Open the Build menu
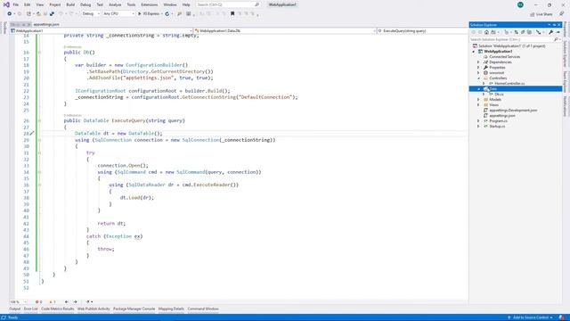Screen dimensions: 570x321 coord(70,4)
